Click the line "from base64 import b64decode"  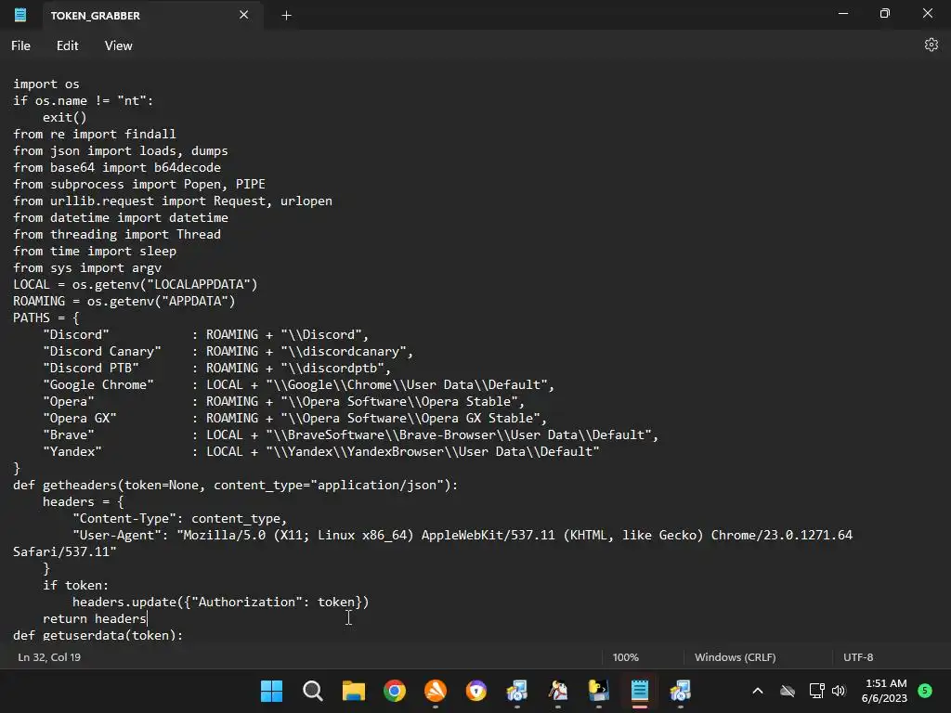(x=117, y=167)
